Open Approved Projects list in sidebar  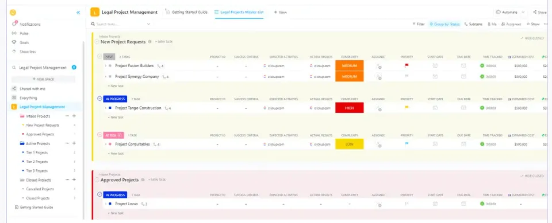pos(40,134)
